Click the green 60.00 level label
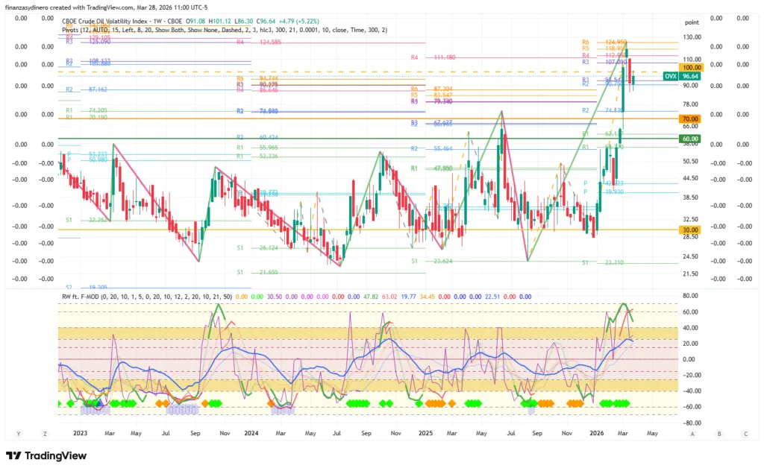Screen dimensions: 764x471 (689, 139)
